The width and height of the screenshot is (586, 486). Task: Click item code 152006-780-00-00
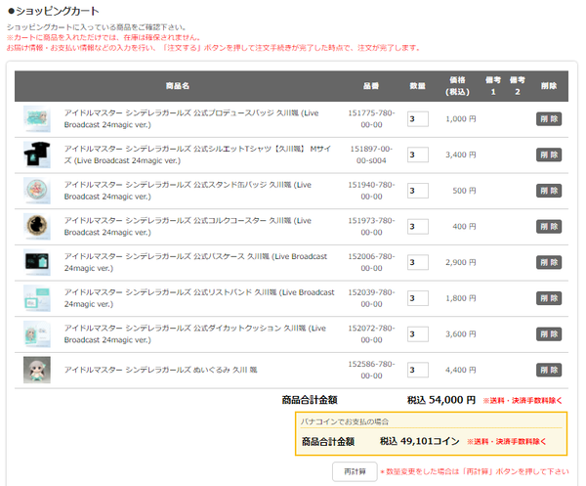(x=371, y=262)
